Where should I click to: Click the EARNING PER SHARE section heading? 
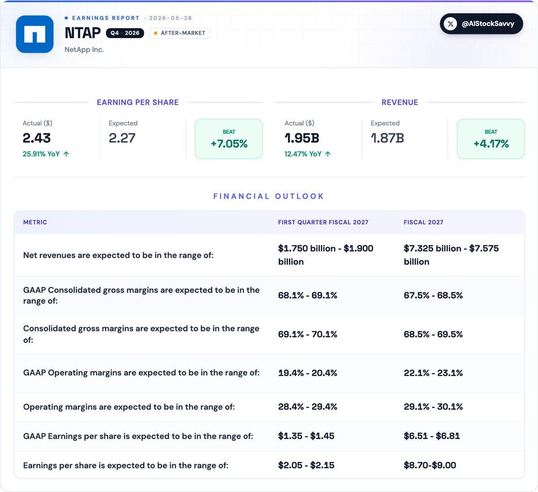coord(138,102)
